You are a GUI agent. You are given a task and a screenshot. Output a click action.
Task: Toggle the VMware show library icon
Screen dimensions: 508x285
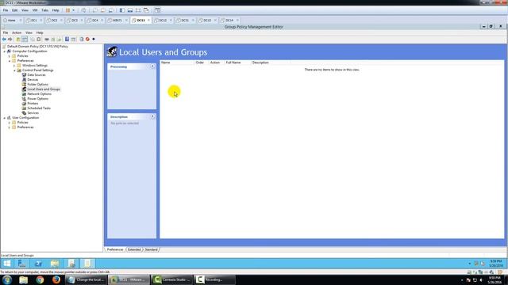[x=122, y=10]
